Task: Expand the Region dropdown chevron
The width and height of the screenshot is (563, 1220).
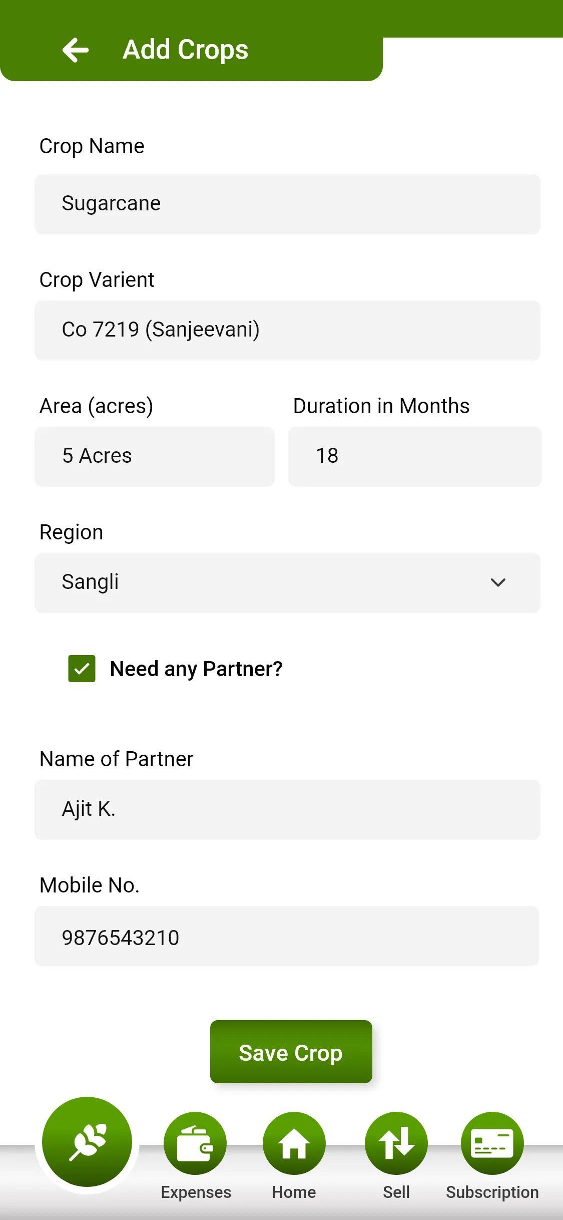Action: 498,582
